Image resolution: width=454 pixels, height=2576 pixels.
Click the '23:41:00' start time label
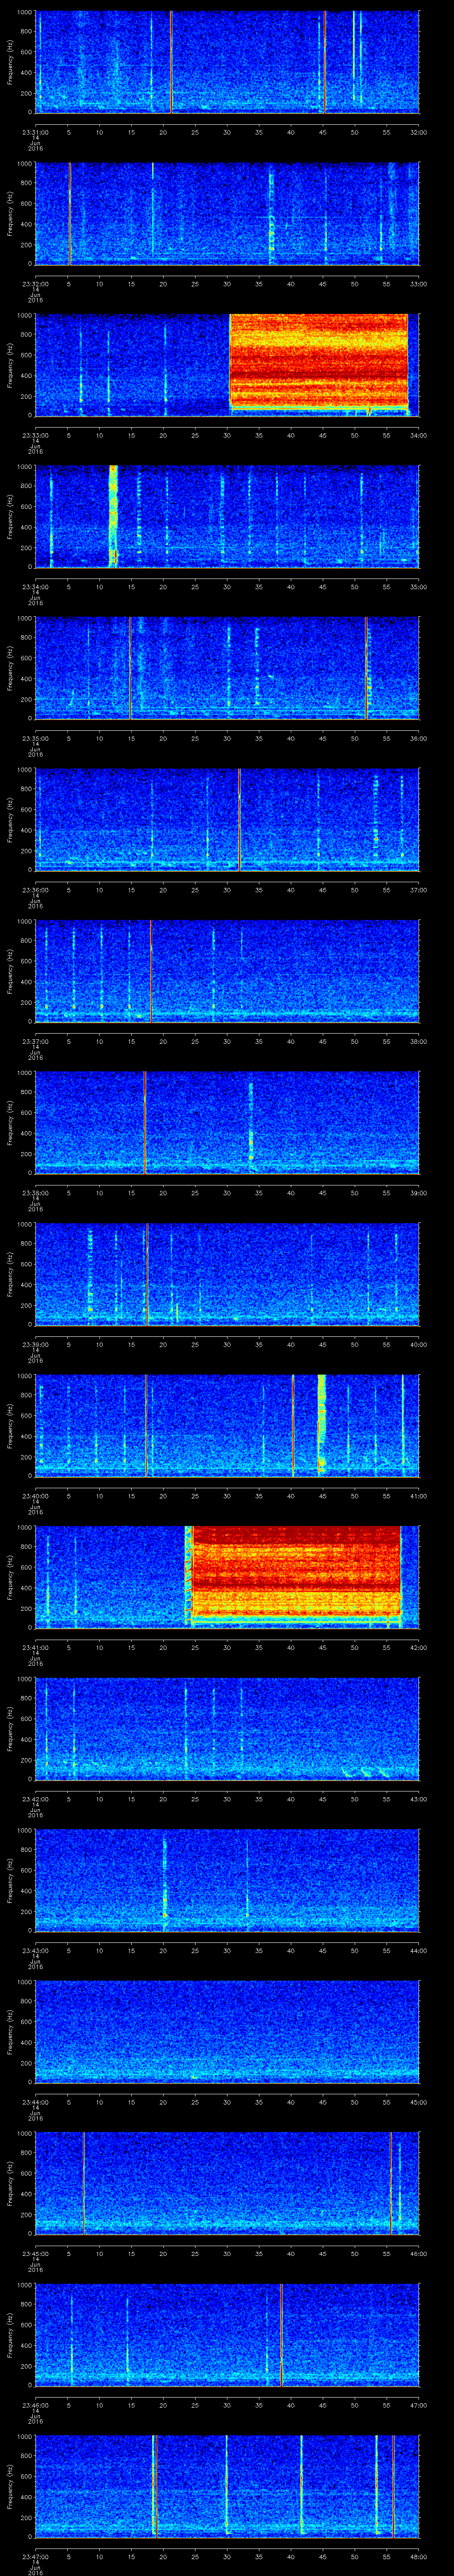coord(36,1648)
